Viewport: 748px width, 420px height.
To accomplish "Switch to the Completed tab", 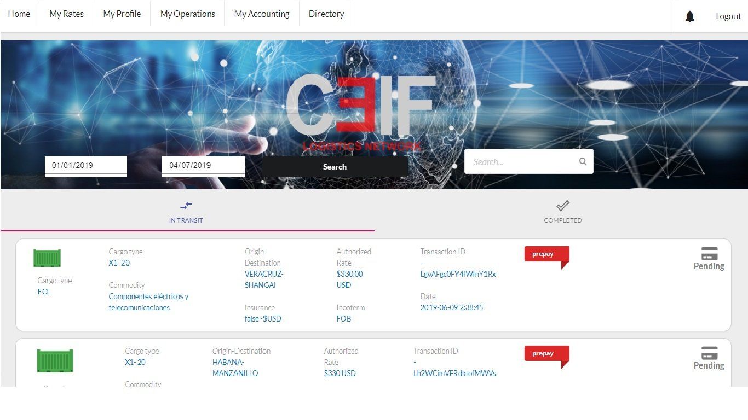I will (x=562, y=212).
